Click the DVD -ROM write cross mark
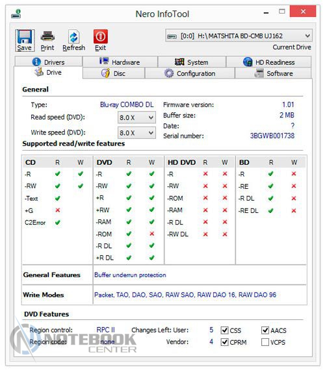This screenshot has height=370, width=325. click(151, 234)
